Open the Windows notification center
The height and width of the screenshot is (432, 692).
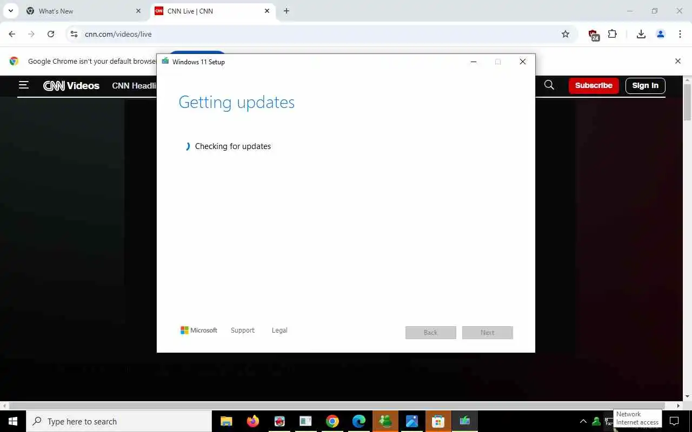(674, 421)
